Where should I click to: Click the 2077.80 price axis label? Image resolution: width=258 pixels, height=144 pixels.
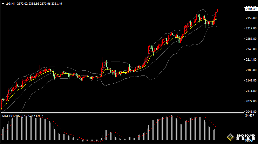251,101
